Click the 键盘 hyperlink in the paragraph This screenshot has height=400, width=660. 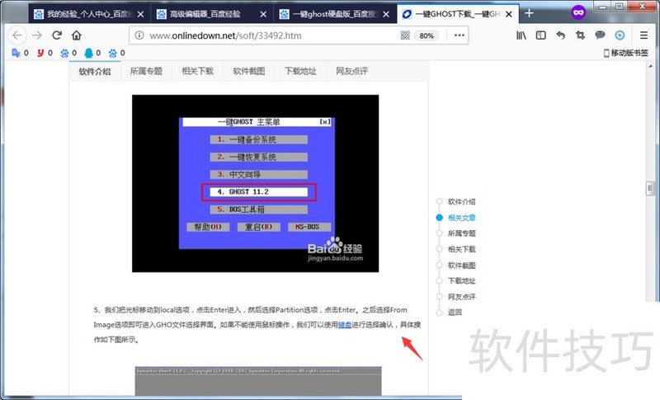344,325
